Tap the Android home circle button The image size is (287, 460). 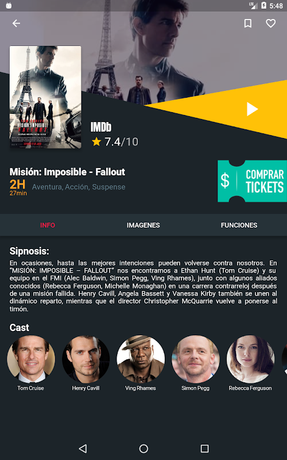143,448
